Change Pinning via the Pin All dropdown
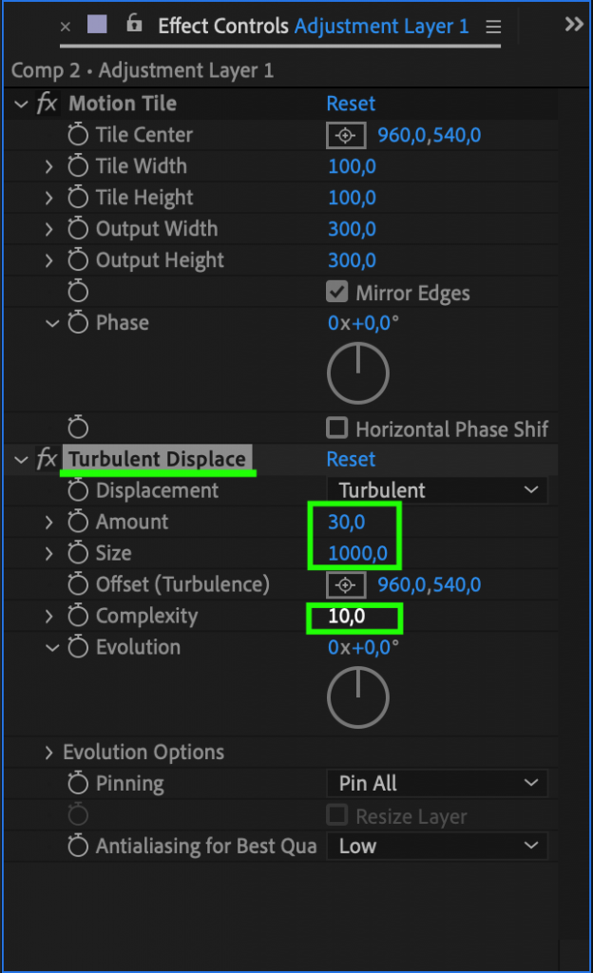The width and height of the screenshot is (593, 973). tap(436, 783)
